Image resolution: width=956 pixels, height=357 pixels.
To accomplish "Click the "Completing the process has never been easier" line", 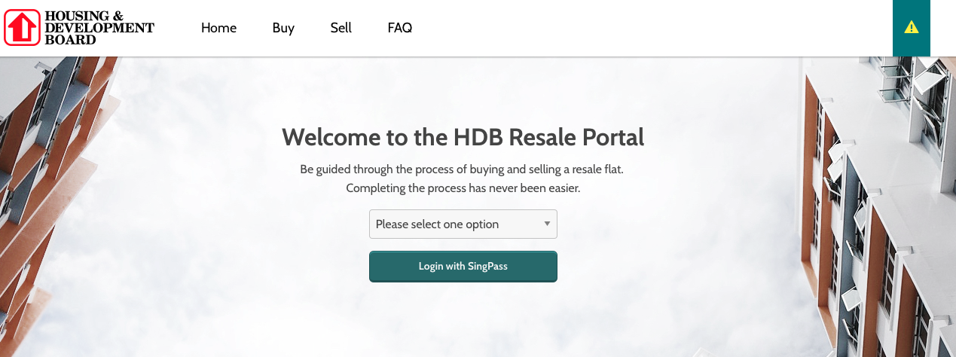I will click(x=463, y=188).
